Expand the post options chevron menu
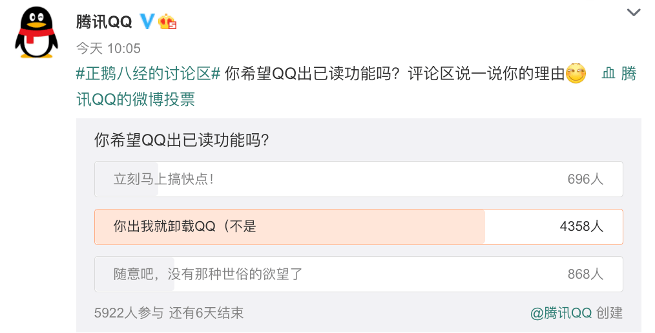 tap(634, 12)
